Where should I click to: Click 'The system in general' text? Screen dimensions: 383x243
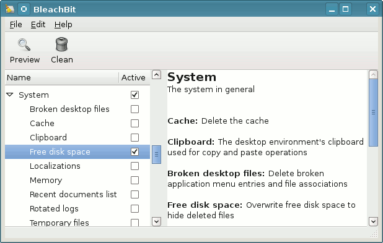click(x=211, y=90)
